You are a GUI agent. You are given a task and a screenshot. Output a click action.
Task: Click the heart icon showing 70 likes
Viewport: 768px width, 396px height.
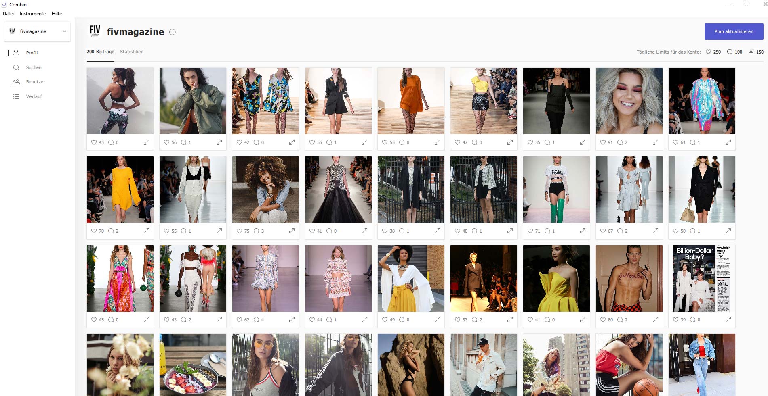coord(94,231)
